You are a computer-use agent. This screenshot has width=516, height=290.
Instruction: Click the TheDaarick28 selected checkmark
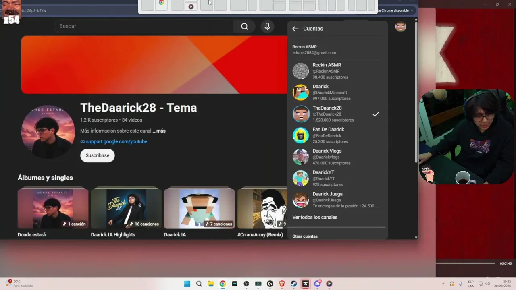click(376, 114)
